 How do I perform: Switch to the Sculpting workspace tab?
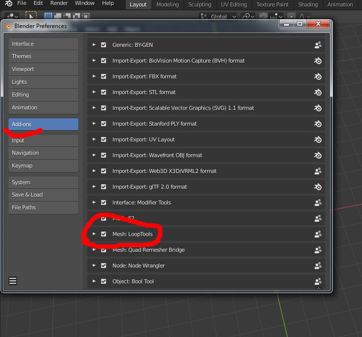[200, 4]
